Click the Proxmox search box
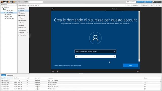Viewport: 162px width, 91px height. coord(35,2)
